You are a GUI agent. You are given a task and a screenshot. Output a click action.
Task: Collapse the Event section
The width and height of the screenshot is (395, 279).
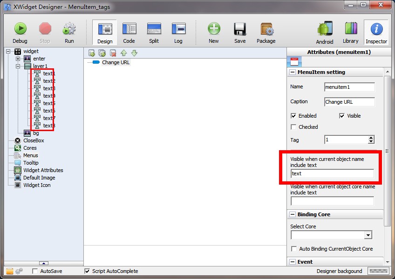pos(292,262)
